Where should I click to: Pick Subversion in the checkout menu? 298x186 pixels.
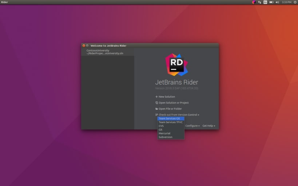coord(171,137)
